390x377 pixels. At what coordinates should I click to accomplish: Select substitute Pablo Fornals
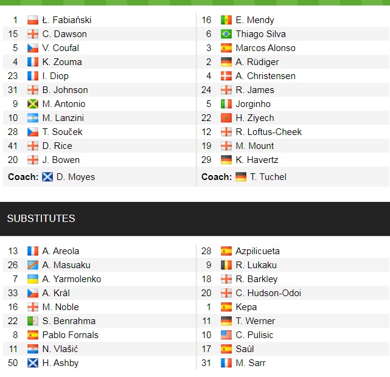point(70,335)
